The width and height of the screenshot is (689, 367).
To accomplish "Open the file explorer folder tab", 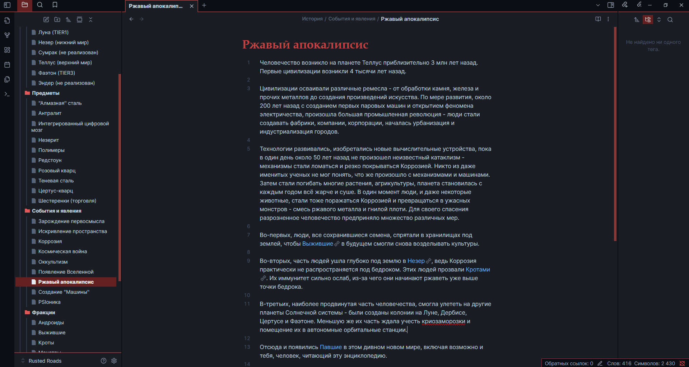I will [24, 5].
